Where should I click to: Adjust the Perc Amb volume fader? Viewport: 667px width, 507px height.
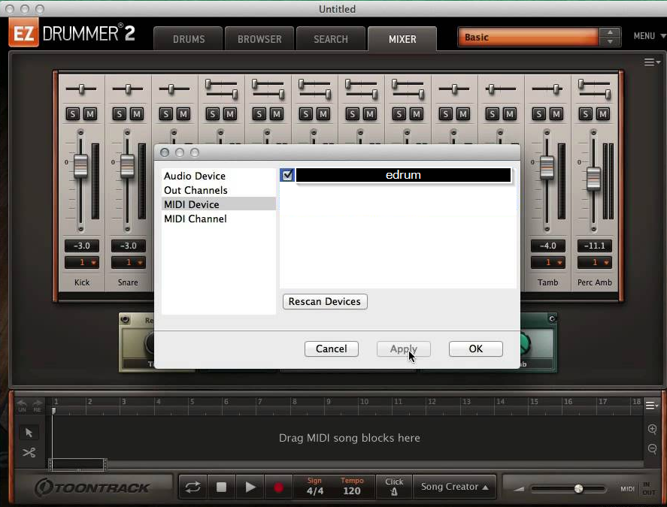point(593,179)
